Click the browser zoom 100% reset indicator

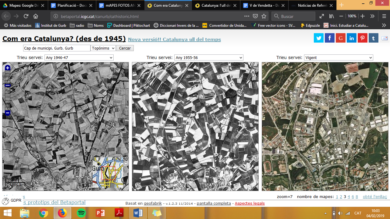[352, 16]
